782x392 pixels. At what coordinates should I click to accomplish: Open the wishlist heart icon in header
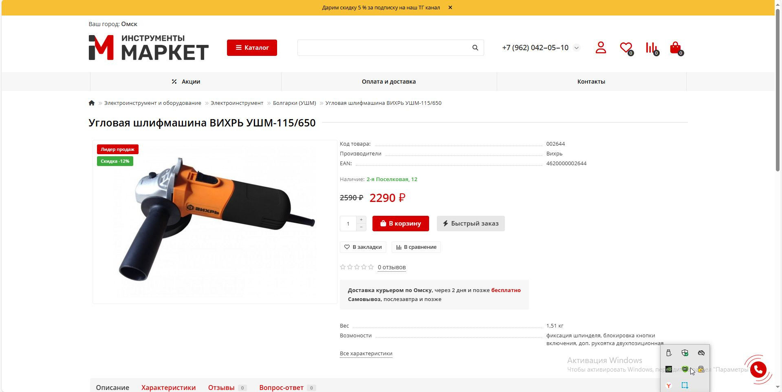coord(626,48)
